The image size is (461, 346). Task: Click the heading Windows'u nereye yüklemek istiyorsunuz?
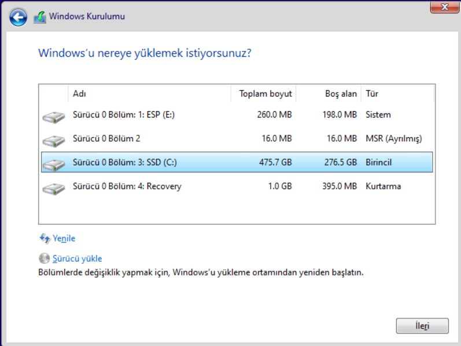pyautogui.click(x=145, y=53)
